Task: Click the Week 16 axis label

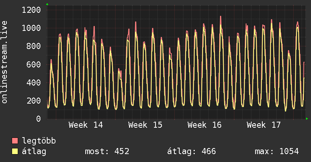Action: point(205,125)
